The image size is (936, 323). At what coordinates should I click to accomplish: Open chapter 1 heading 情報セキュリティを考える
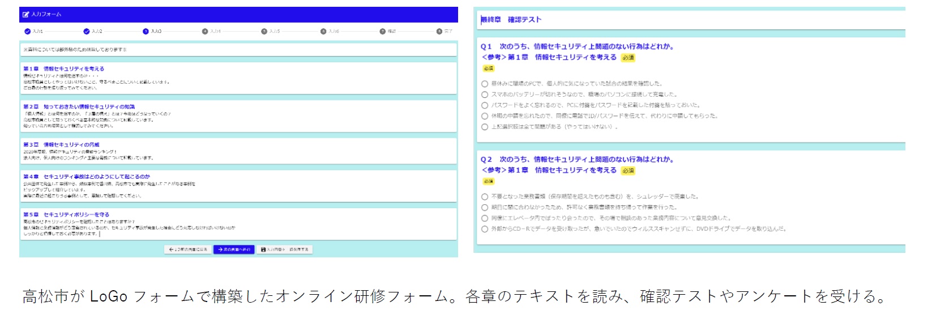63,68
